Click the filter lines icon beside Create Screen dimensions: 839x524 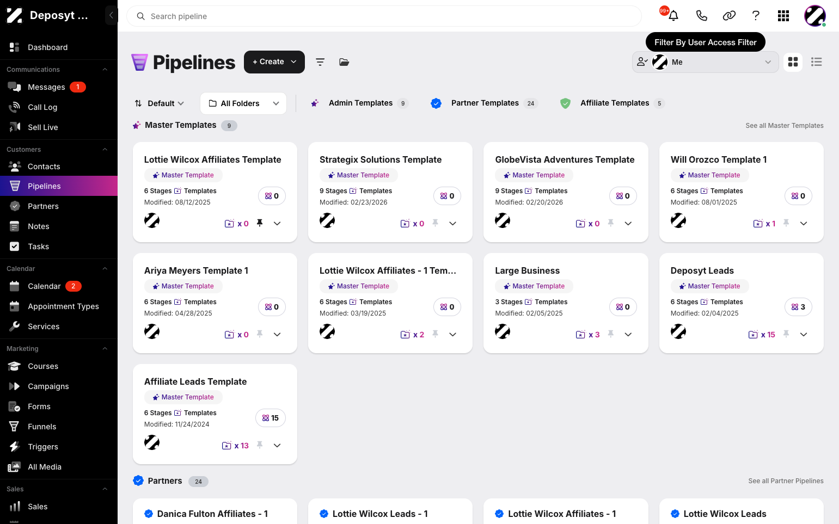click(x=320, y=62)
